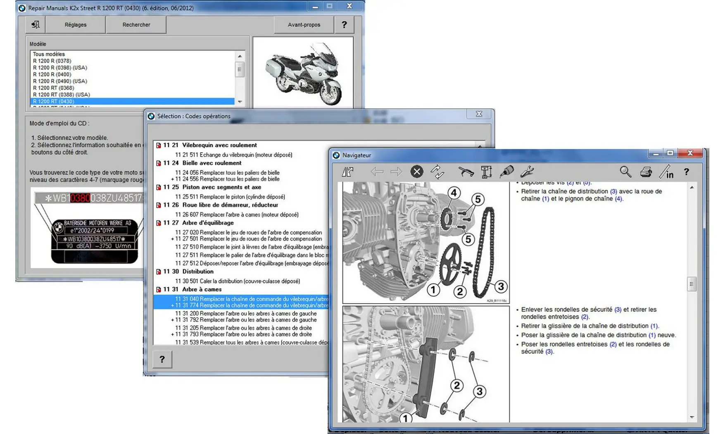
Task: Click the (3) link after chaîne de distribution
Action: pos(613,191)
